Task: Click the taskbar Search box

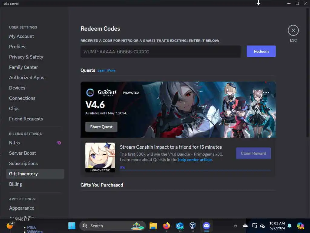Action: tap(112, 226)
